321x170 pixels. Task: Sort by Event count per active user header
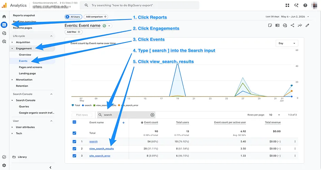[x=230, y=122]
